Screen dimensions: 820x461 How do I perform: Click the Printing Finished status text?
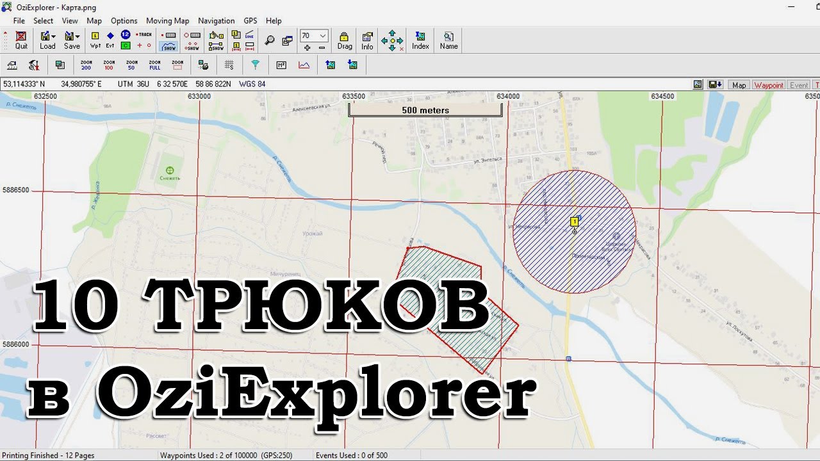[49, 456]
